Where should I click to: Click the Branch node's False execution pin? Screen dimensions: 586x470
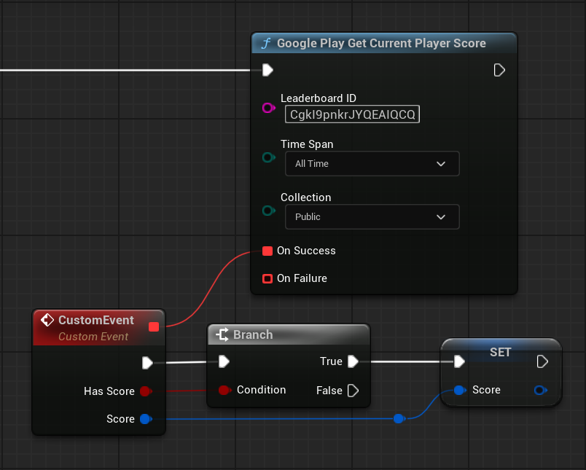(353, 391)
